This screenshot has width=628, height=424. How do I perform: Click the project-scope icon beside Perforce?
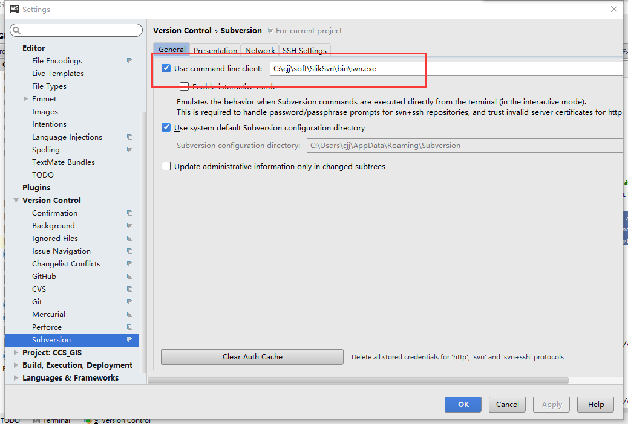click(129, 327)
